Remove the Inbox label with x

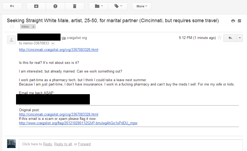click(33, 27)
